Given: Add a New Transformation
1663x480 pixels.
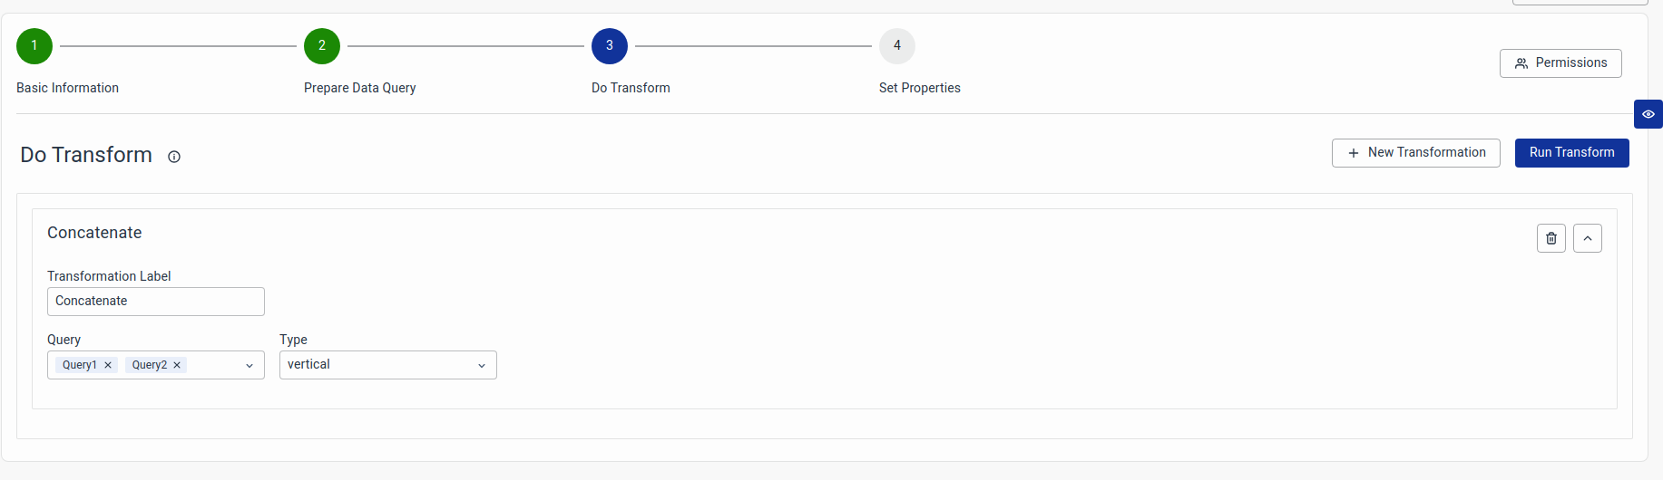Looking at the screenshot, I should [x=1415, y=153].
